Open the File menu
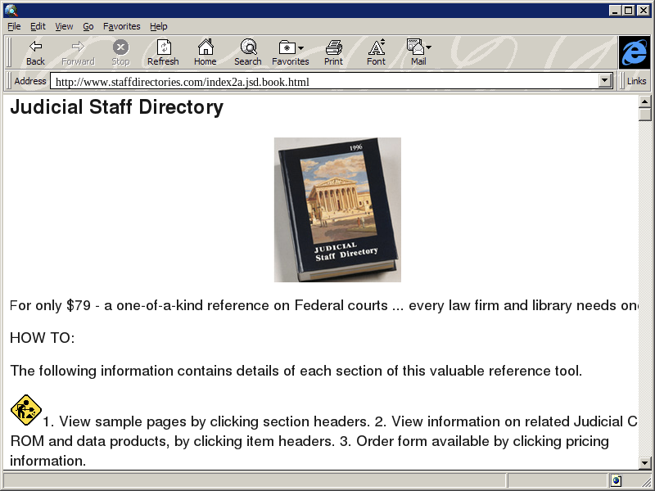 (14, 26)
